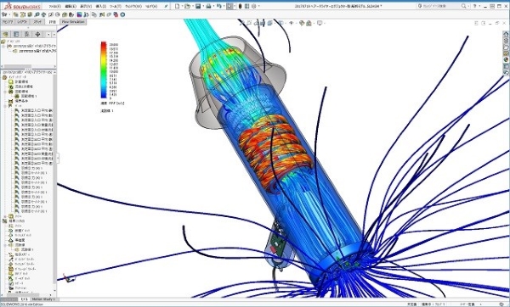Click the Undo icon in top toolbar

coord(219,6)
